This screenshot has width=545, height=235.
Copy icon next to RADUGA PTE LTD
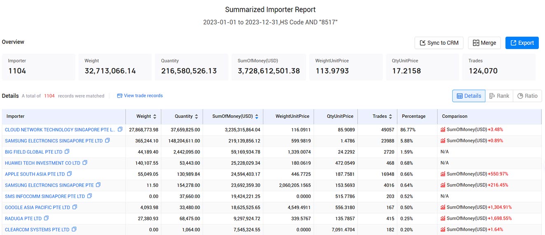[46, 218]
